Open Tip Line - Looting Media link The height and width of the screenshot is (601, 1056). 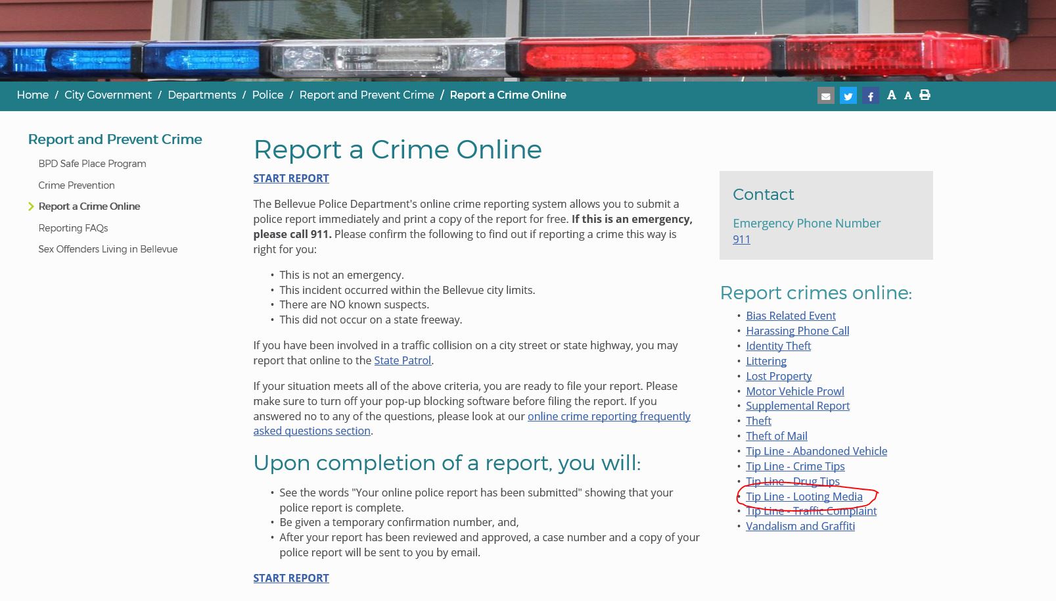(804, 496)
